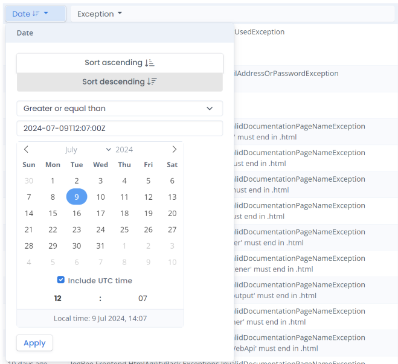This screenshot has width=398, height=364.
Task: Select July 15 in the calendar
Action: pyautogui.click(x=53, y=213)
